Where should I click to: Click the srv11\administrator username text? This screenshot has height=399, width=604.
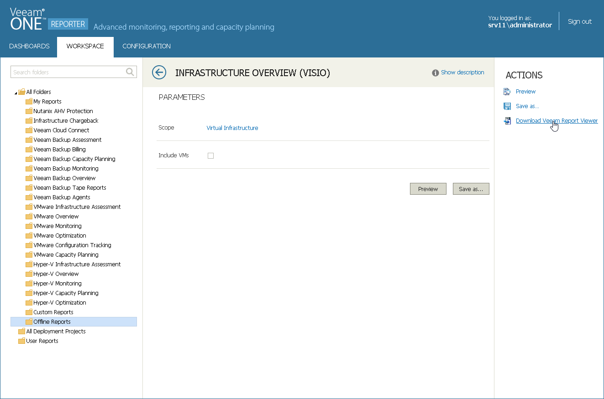click(520, 26)
